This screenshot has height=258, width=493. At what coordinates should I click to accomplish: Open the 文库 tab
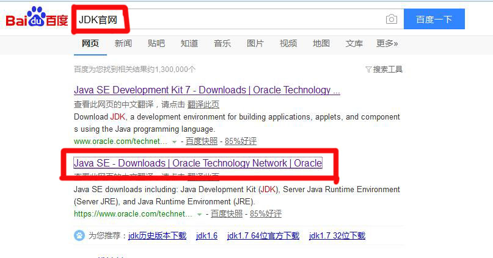(354, 43)
